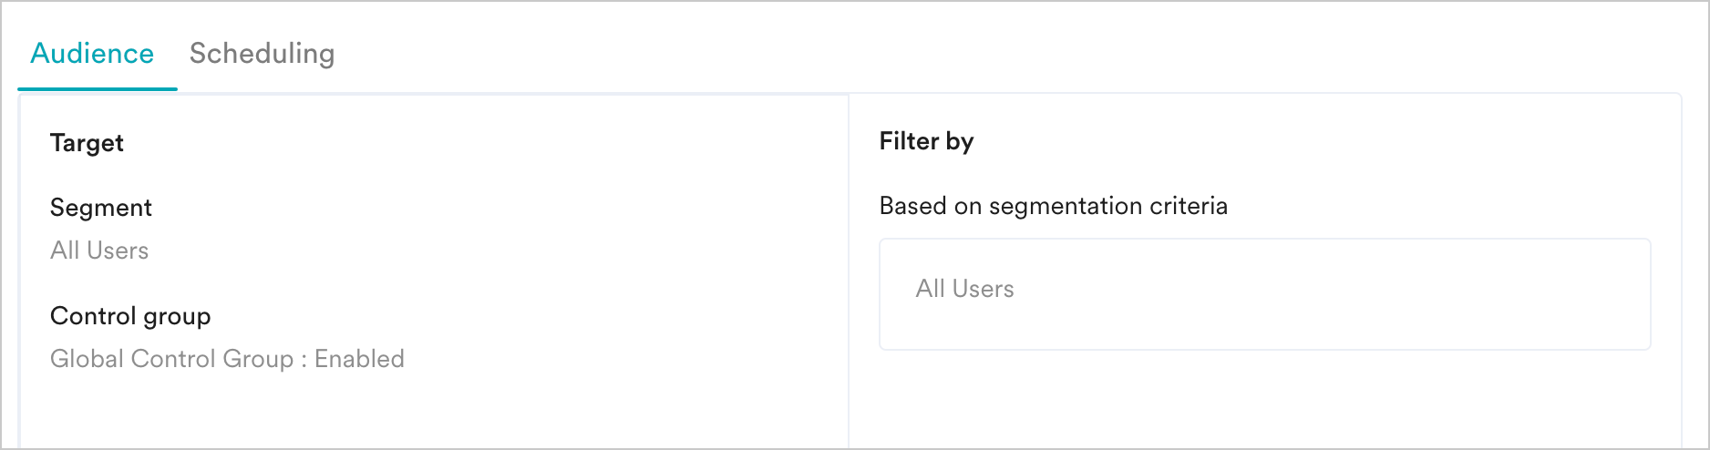Switch to the Scheduling tab
Screen dimensions: 1710x450
262,54
